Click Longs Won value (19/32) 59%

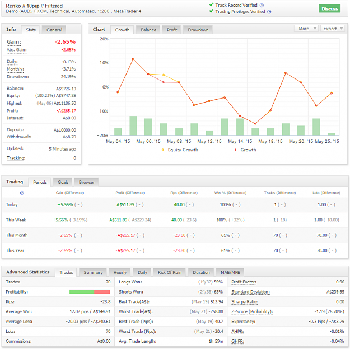pos(211,282)
